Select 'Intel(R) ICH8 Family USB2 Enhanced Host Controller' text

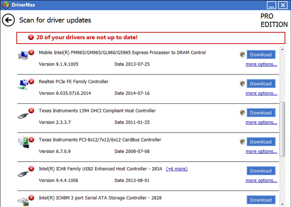point(100,169)
